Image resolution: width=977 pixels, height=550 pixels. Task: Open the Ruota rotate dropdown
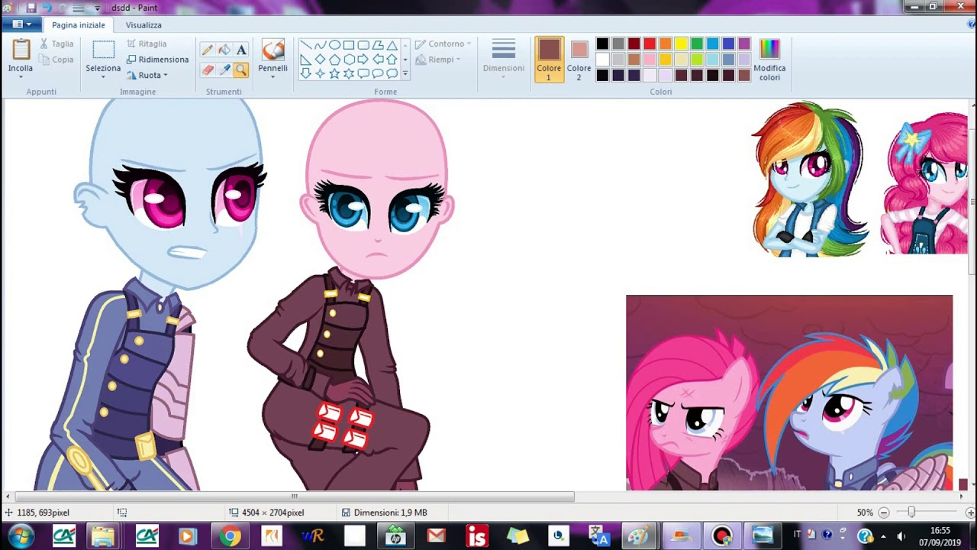pos(166,76)
